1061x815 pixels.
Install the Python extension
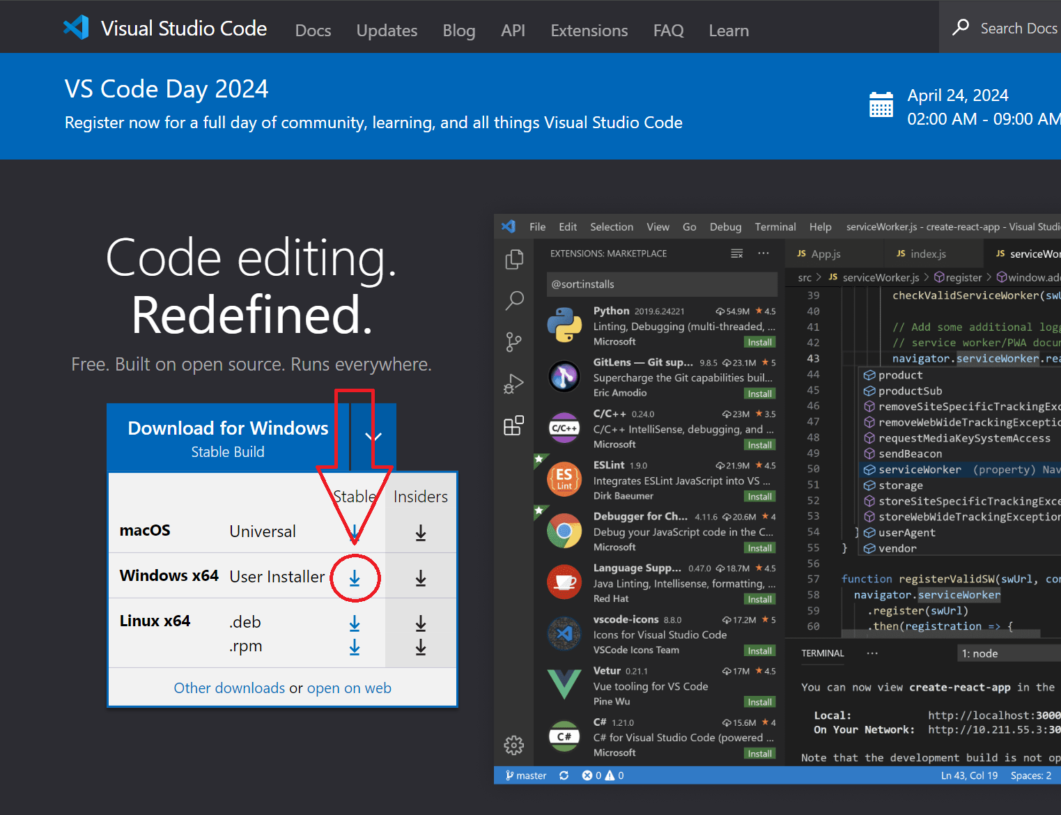[x=759, y=342]
